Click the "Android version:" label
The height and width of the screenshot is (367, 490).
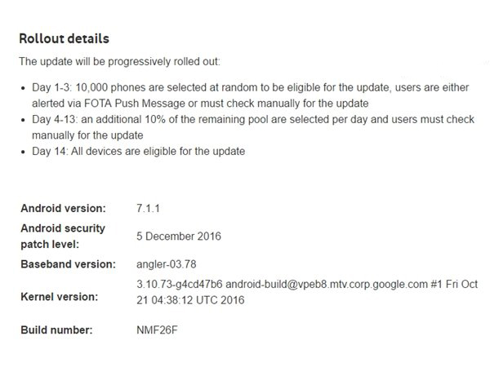pos(62,208)
